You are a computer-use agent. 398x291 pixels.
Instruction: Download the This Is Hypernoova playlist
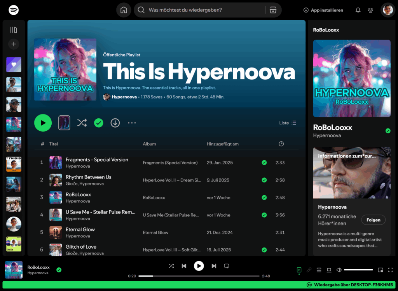115,123
